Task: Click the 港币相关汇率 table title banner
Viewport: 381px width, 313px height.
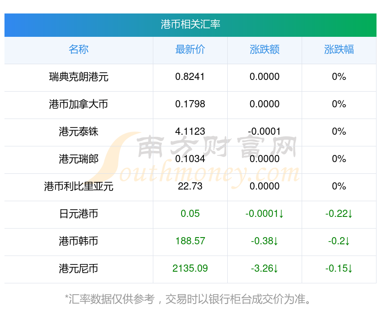Action: pyautogui.click(x=190, y=24)
